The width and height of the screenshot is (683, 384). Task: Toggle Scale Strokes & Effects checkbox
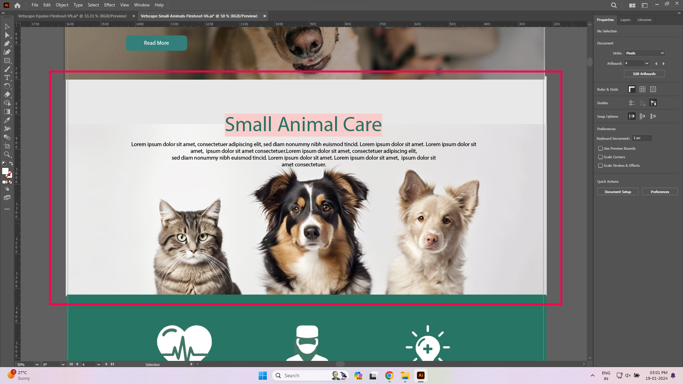coord(600,166)
